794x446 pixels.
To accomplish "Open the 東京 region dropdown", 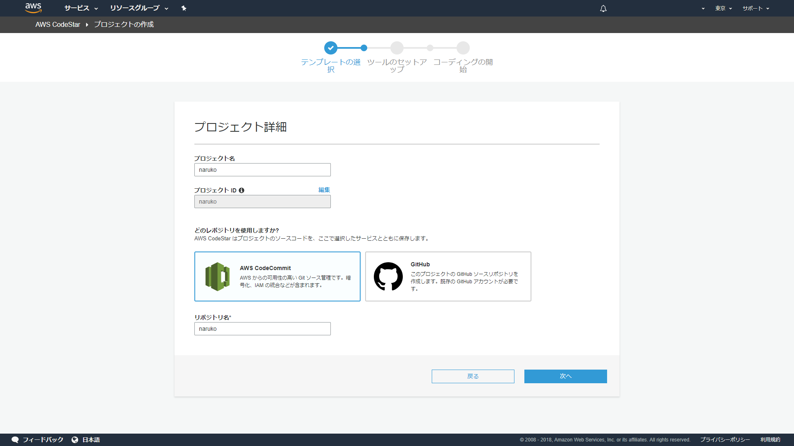I will (724, 8).
